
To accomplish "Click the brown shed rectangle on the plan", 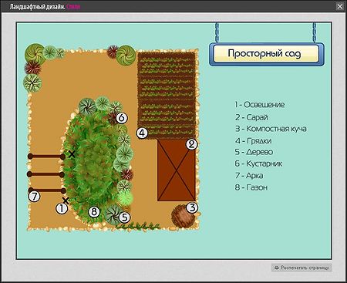I will (177, 170).
